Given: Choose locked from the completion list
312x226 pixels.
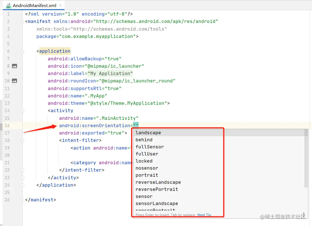Looking at the screenshot, I should click(219, 161).
